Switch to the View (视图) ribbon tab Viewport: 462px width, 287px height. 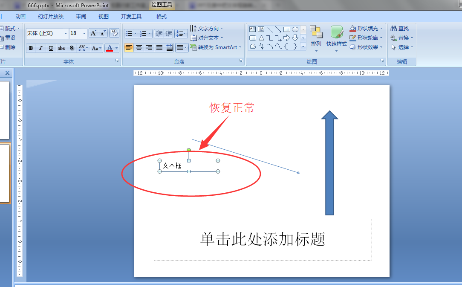coord(103,16)
